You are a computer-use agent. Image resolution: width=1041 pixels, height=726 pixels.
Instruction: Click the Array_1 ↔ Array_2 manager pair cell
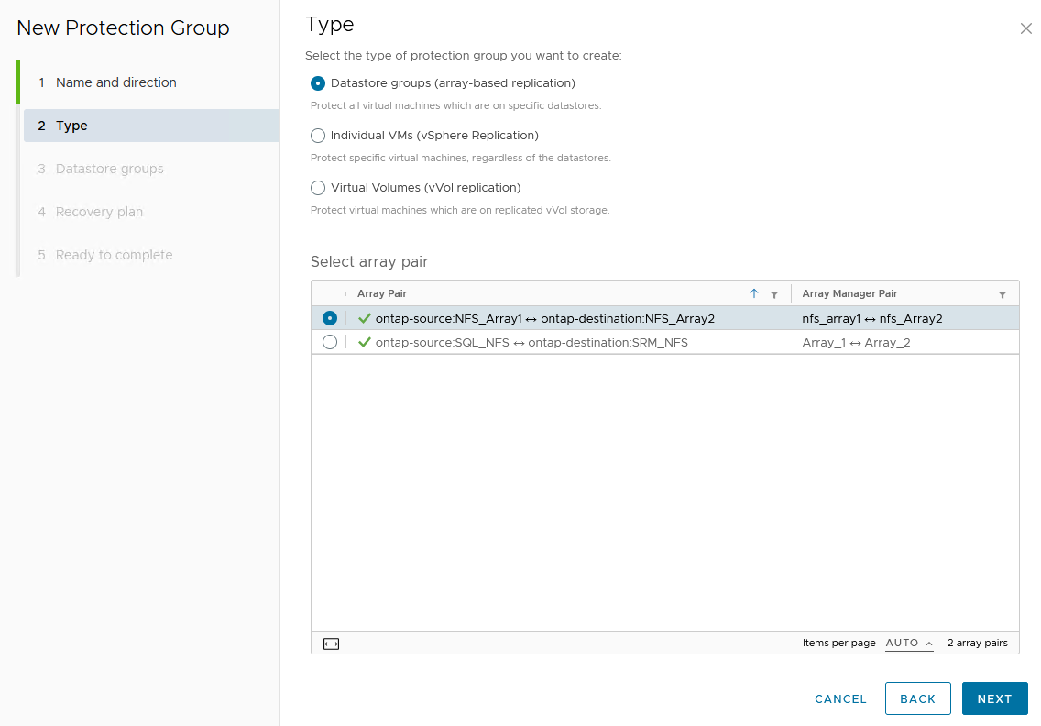pos(856,343)
